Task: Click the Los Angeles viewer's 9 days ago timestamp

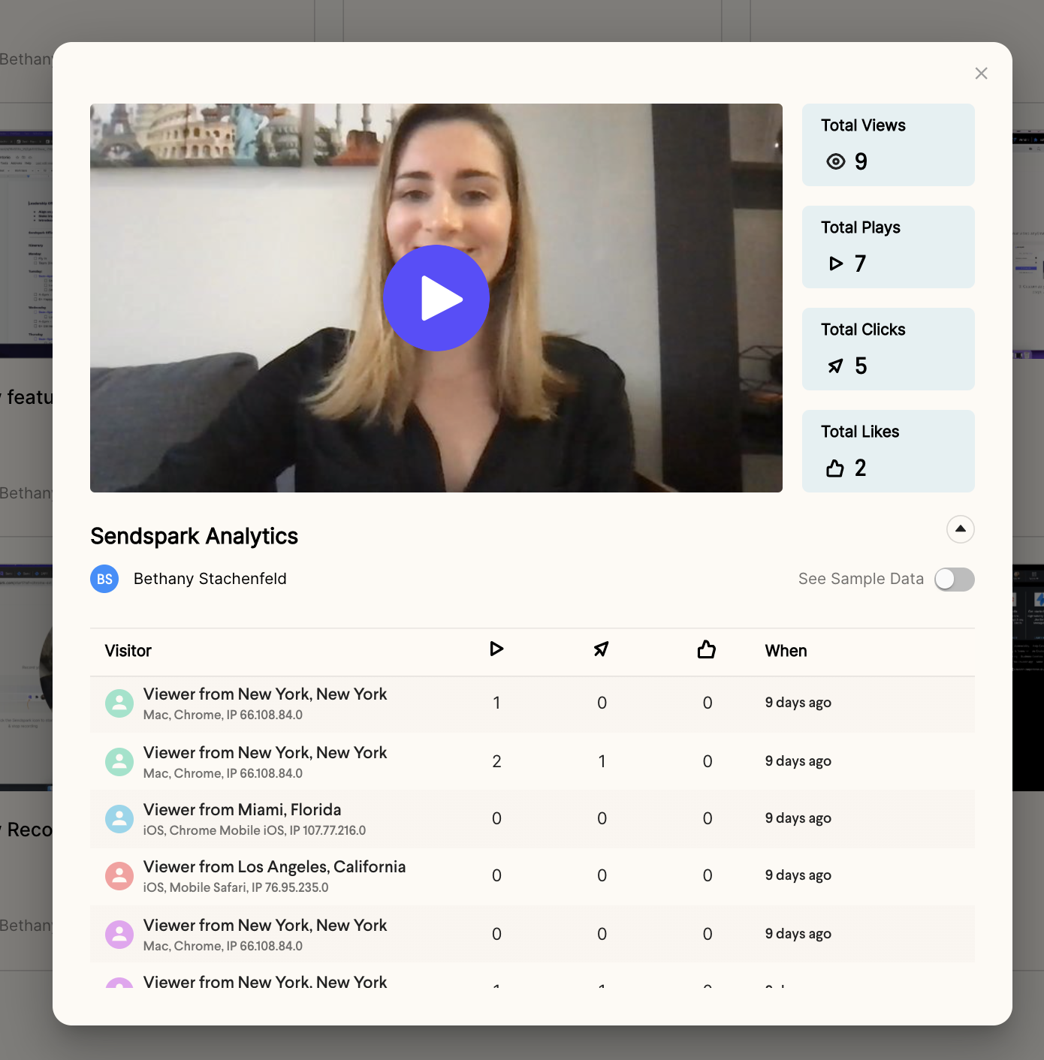Action: pyautogui.click(x=798, y=875)
